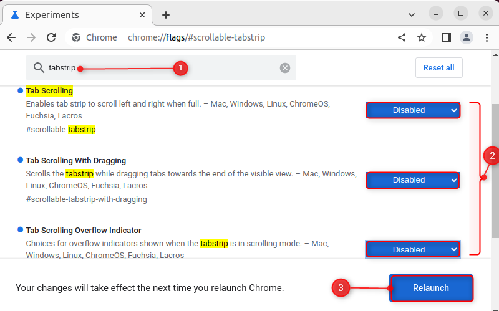
Task: Open the Tab Scrolling Disabled dropdown
Action: [413, 110]
